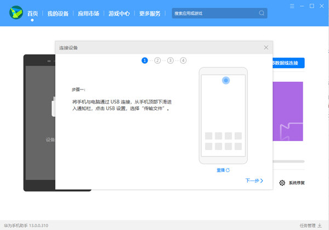Click the magnifier search icon
The width and height of the screenshot is (329, 230).
coord(262,13)
